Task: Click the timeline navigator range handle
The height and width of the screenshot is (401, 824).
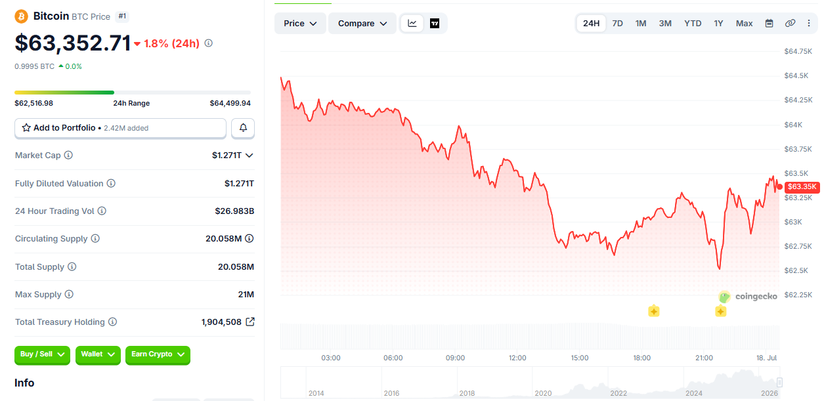Action: (780, 383)
